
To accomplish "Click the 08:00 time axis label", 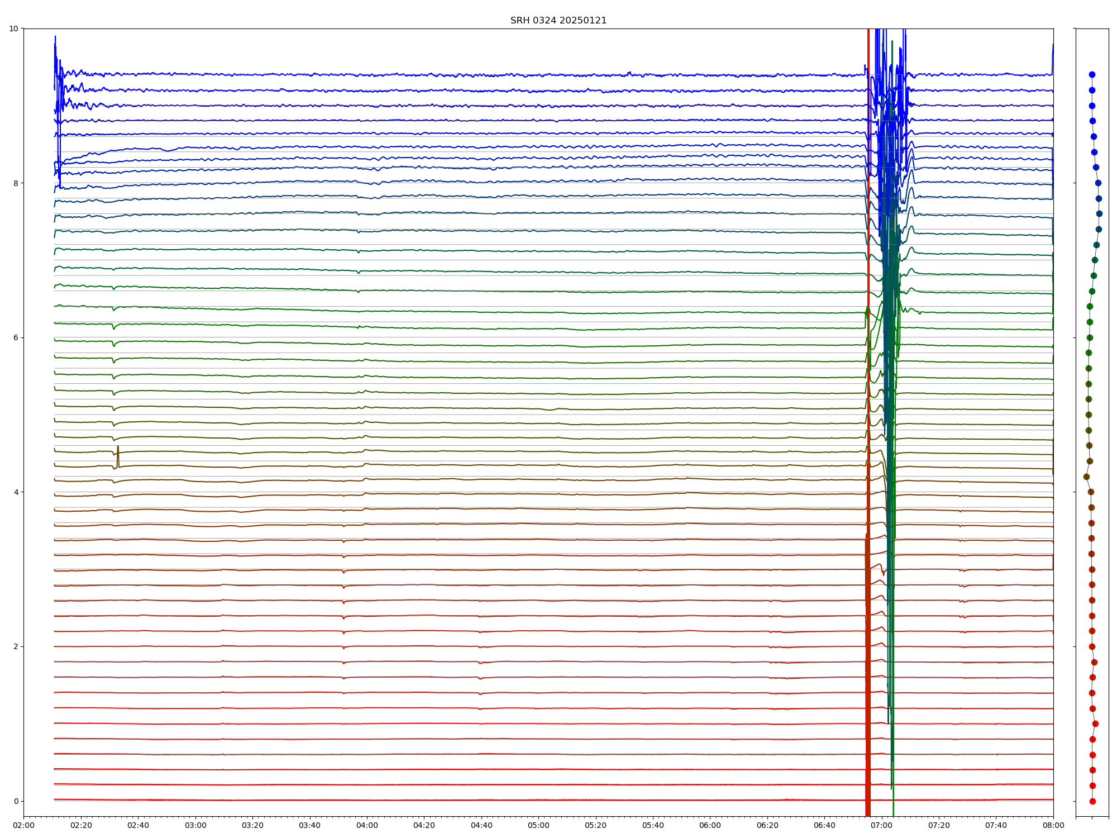I will 1053,825.
